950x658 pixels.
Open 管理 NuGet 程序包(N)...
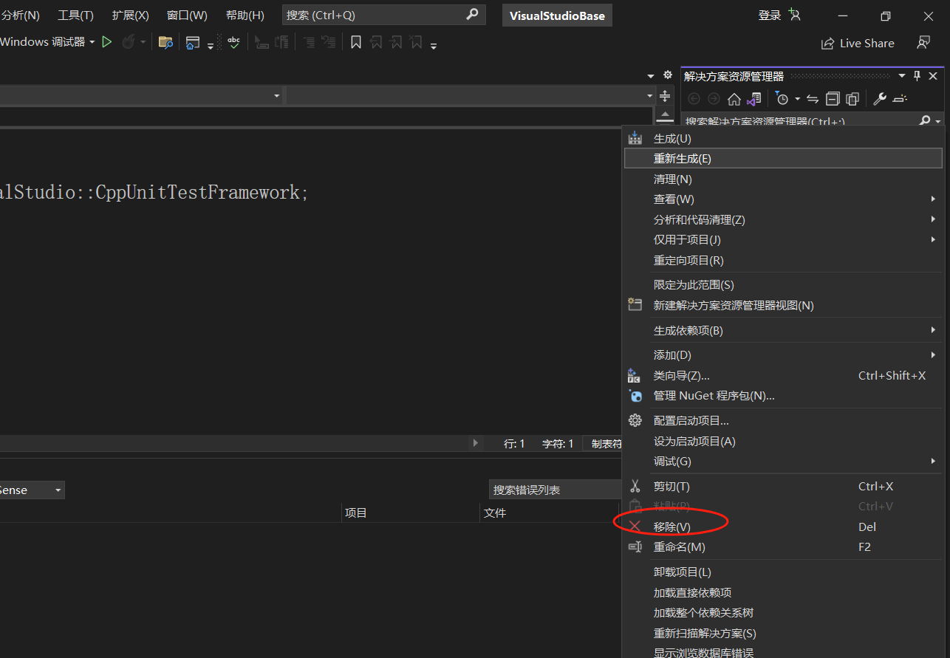click(x=783, y=395)
